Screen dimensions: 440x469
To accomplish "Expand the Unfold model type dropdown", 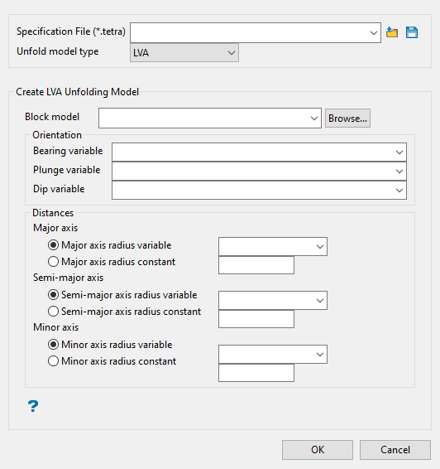I will (x=184, y=53).
